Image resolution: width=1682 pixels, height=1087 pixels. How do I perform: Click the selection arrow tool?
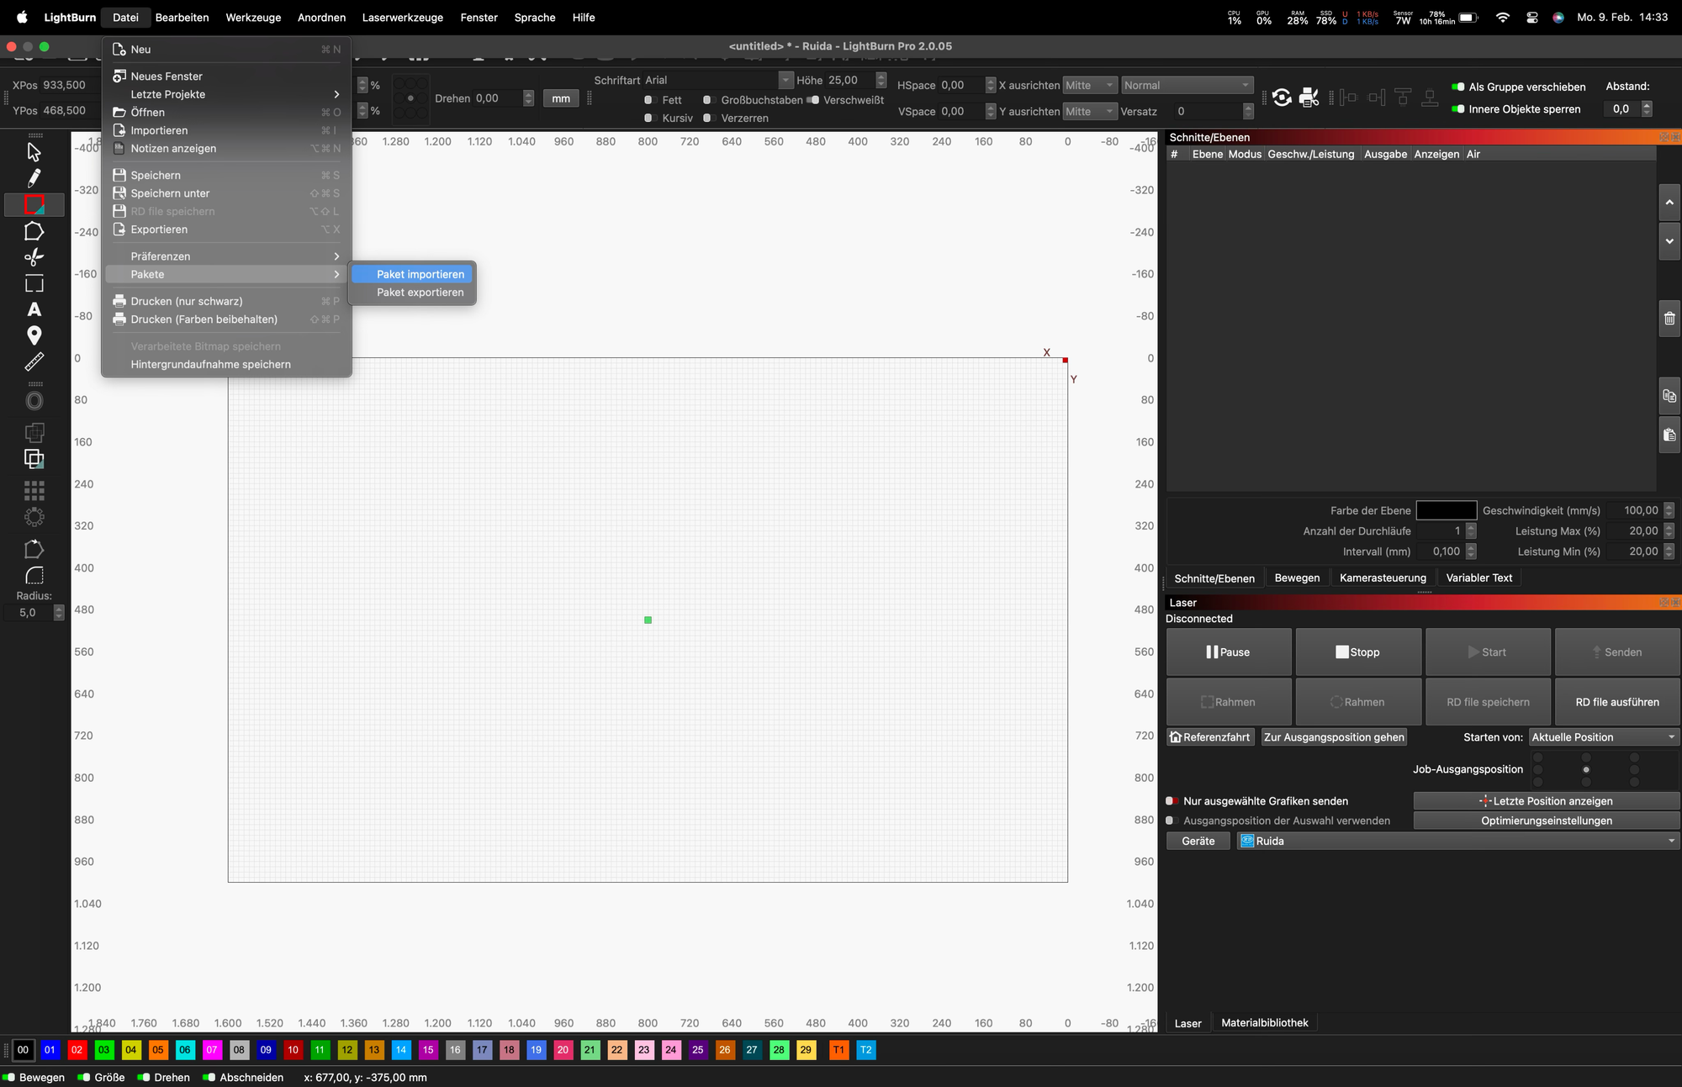pyautogui.click(x=34, y=152)
